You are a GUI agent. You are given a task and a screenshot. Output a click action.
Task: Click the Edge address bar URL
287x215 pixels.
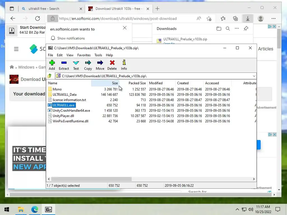pyautogui.click(x=118, y=18)
